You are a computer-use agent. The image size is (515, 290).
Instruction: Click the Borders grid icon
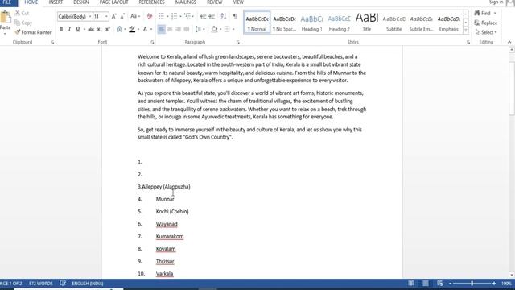click(227, 29)
